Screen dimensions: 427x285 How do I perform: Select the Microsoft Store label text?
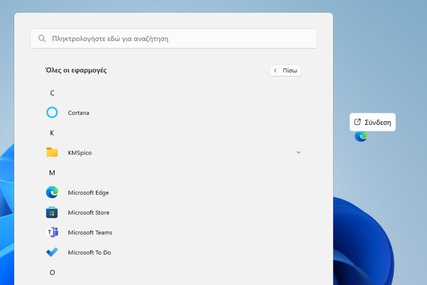(88, 213)
